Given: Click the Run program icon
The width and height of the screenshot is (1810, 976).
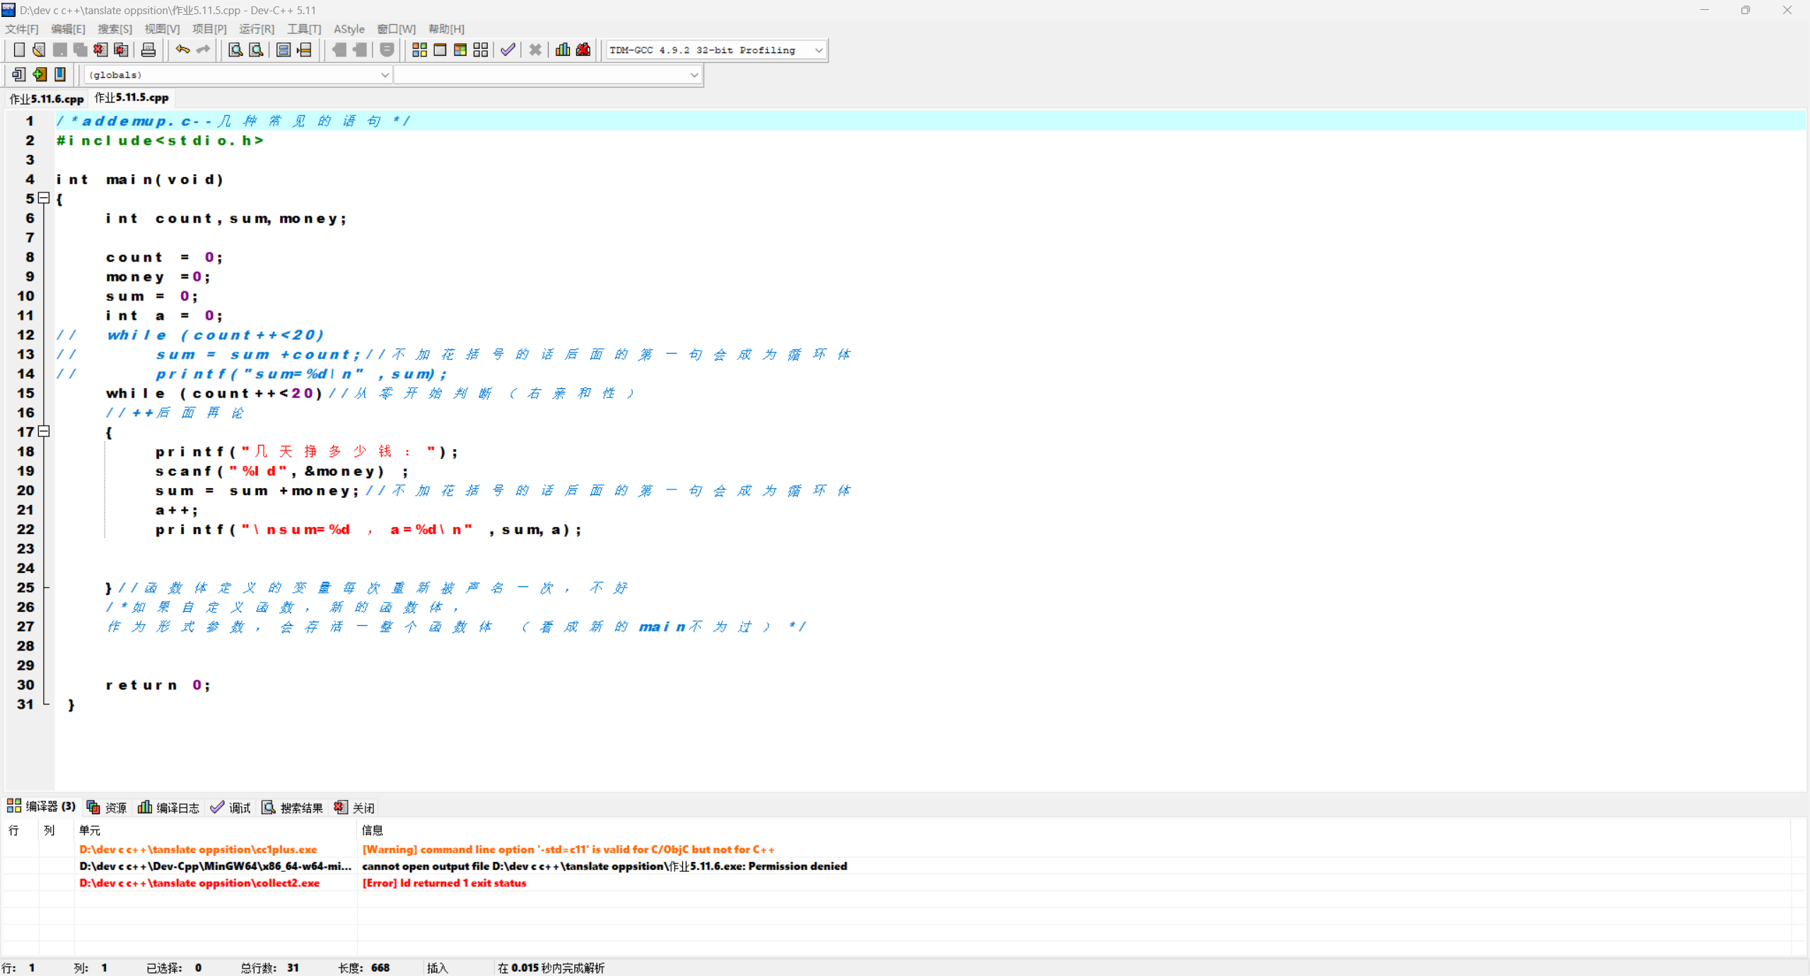Looking at the screenshot, I should 440,50.
